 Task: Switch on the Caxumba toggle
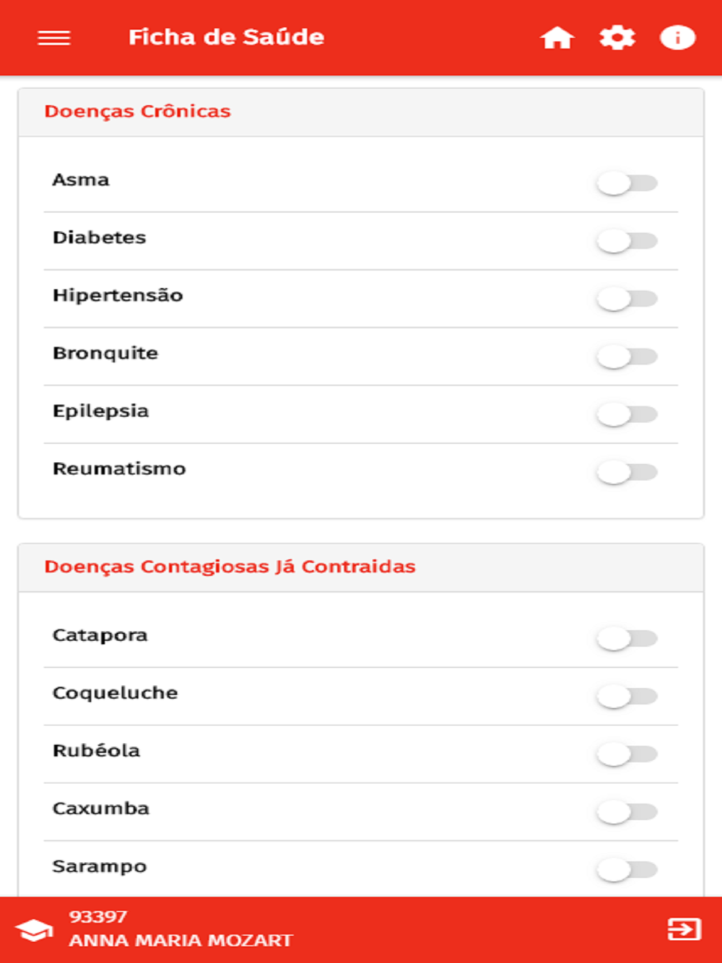tap(627, 812)
